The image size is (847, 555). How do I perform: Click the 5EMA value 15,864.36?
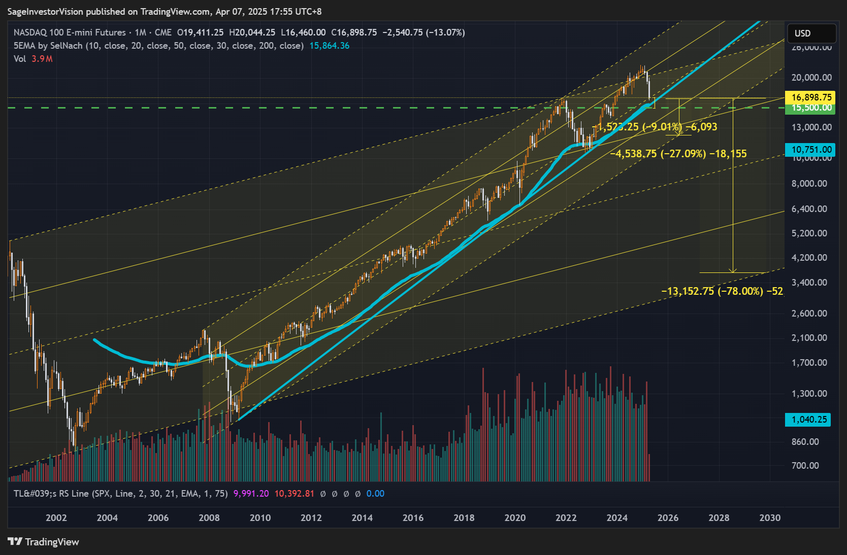[x=330, y=46]
